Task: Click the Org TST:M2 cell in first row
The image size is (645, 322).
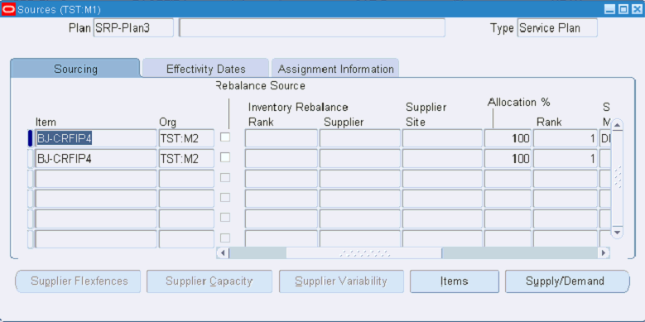Action: (186, 138)
